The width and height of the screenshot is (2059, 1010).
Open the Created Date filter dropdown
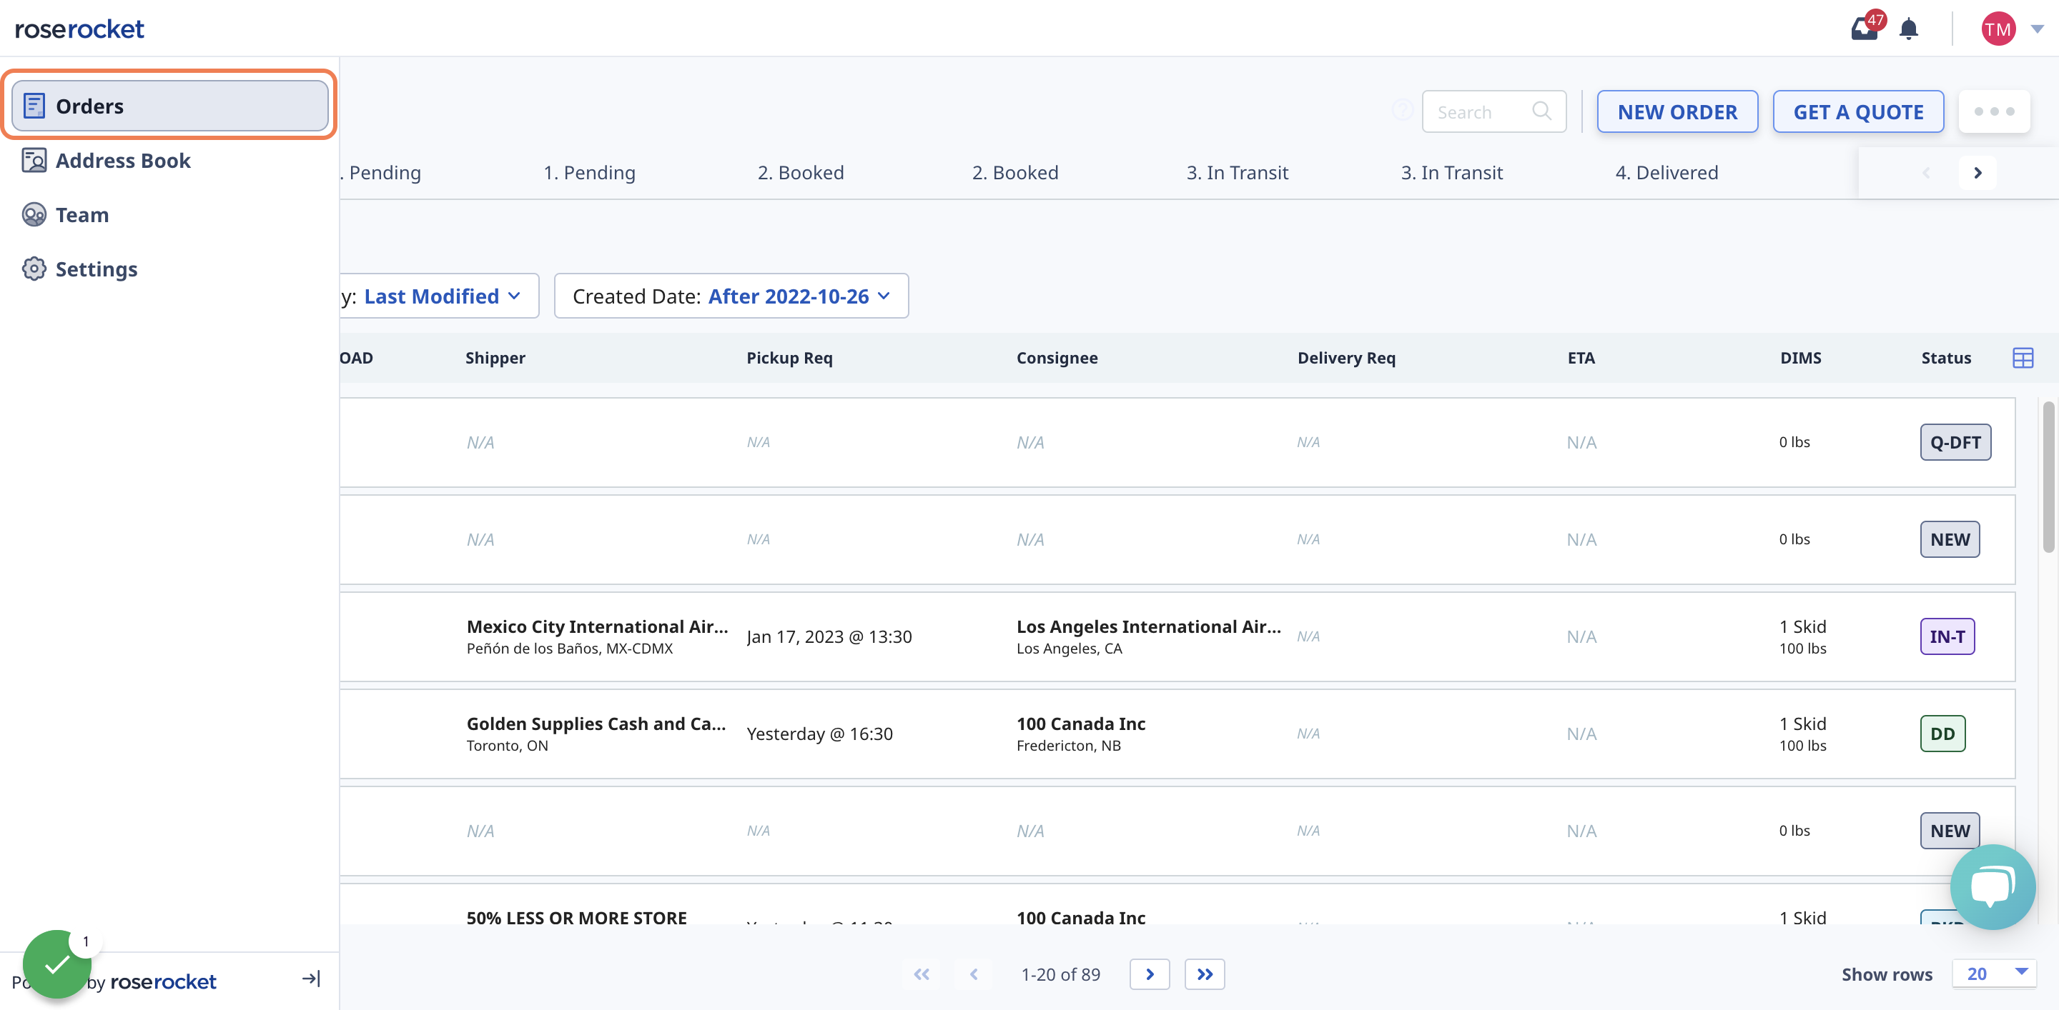tap(731, 296)
